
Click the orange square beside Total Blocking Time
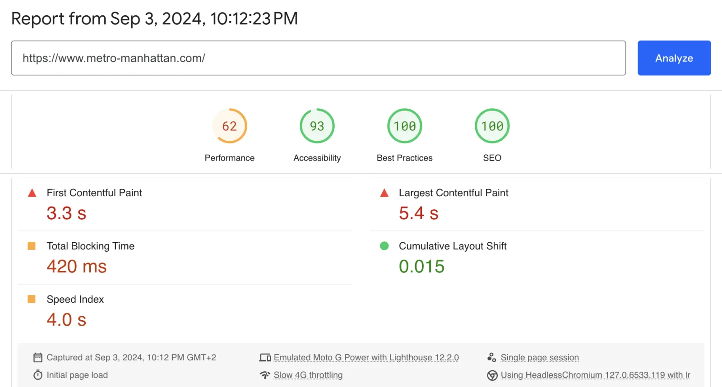(32, 246)
